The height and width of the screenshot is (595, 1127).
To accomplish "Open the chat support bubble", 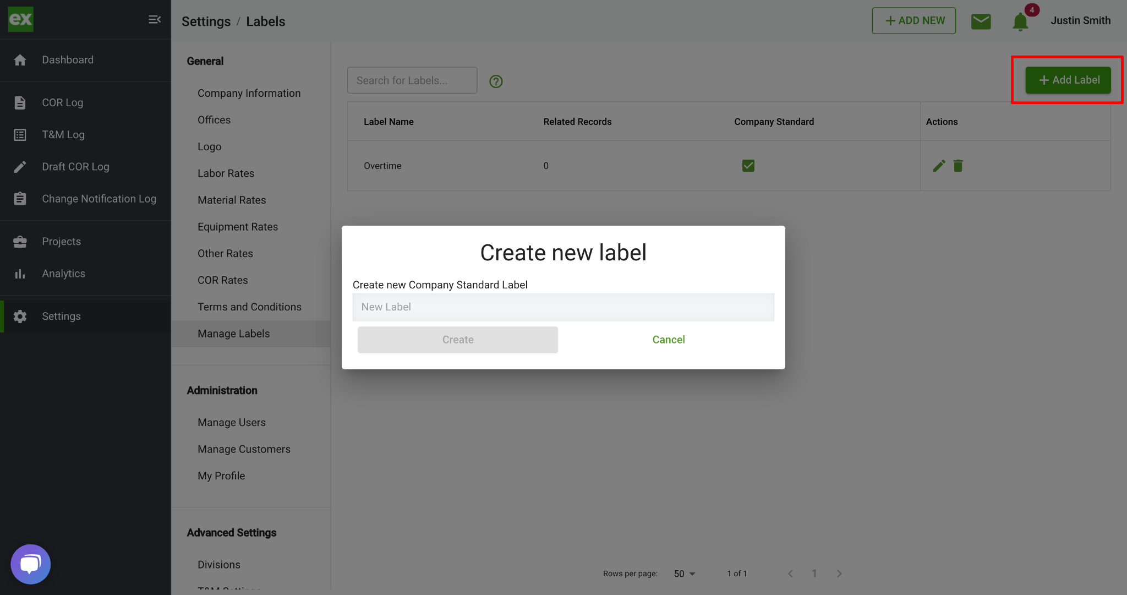I will tap(30, 564).
